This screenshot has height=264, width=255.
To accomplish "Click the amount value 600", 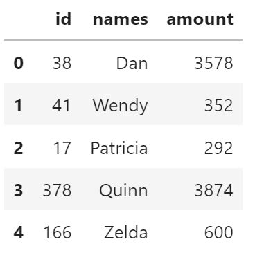I will 219,232.
